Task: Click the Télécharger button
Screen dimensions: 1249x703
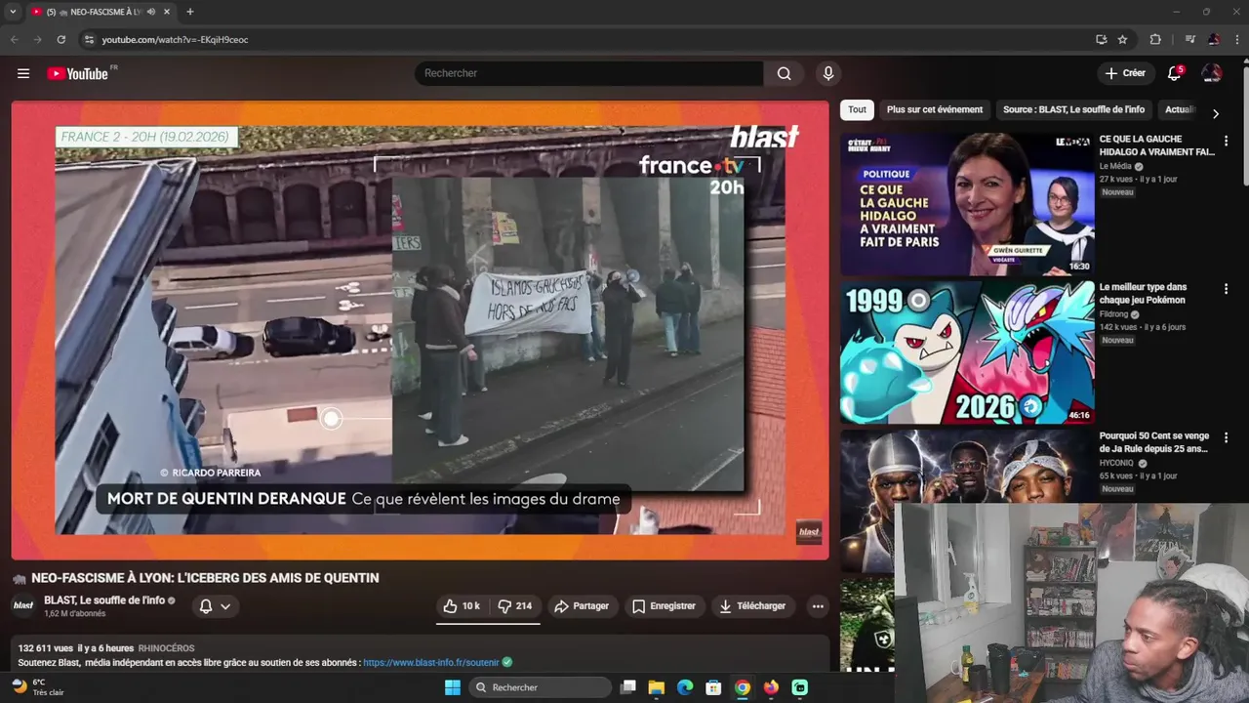Action: [752, 606]
